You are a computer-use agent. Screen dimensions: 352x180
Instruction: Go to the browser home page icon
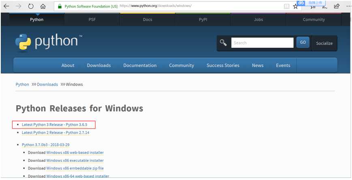(43, 6)
